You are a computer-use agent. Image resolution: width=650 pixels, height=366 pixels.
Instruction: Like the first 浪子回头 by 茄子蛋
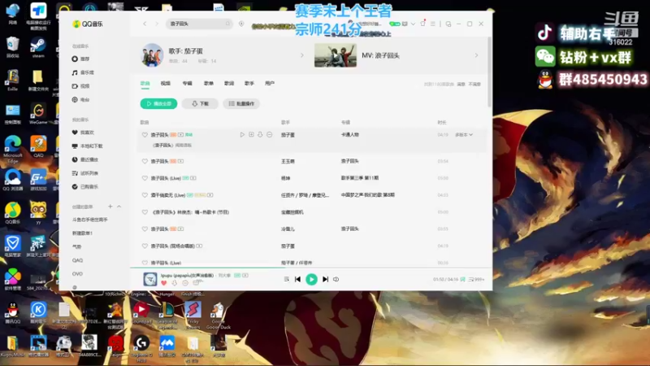(x=145, y=135)
